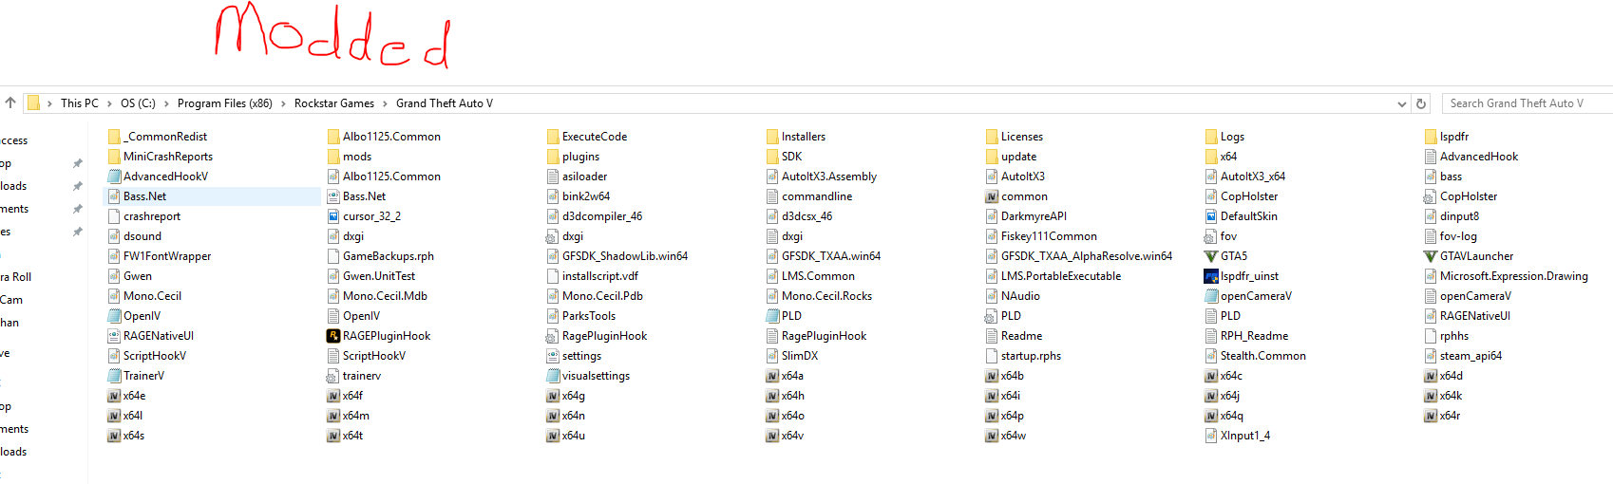
Task: Click the folder icon in address bar
Action: 33,102
